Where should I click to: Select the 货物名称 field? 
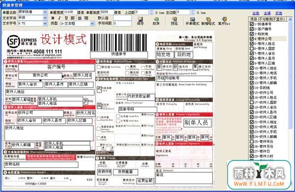41,165
